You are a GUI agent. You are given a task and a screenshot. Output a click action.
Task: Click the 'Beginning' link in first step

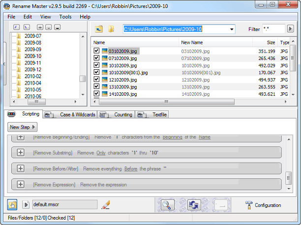(172, 137)
